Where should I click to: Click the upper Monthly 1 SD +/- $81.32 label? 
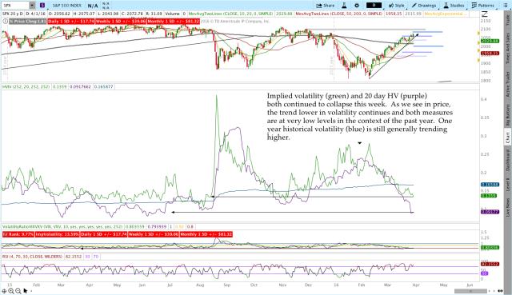point(173,22)
